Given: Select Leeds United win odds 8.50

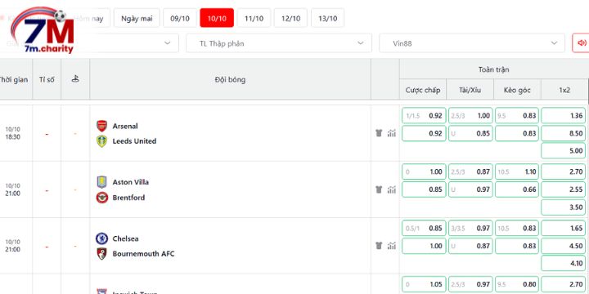Looking at the screenshot, I should (564, 133).
